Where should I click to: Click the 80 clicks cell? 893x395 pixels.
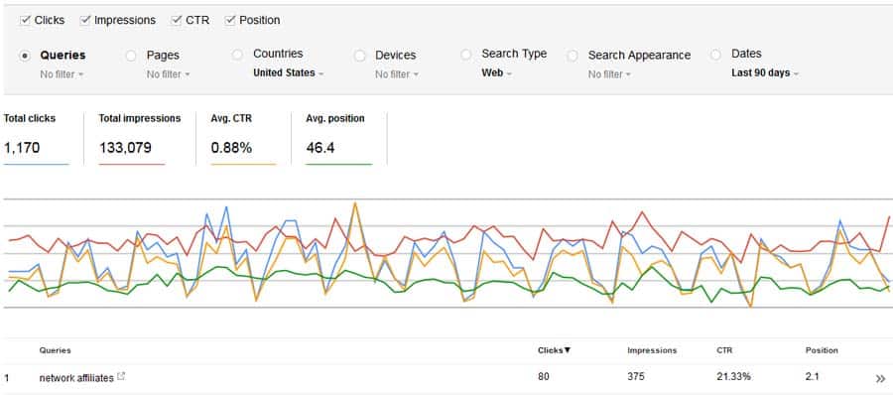click(x=544, y=377)
